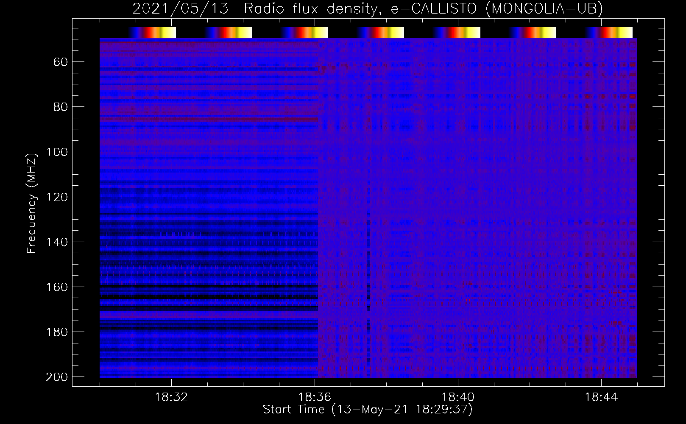This screenshot has height=424, width=686.
Task: Click the 200 MHz frequency tick label
Action: [57, 377]
